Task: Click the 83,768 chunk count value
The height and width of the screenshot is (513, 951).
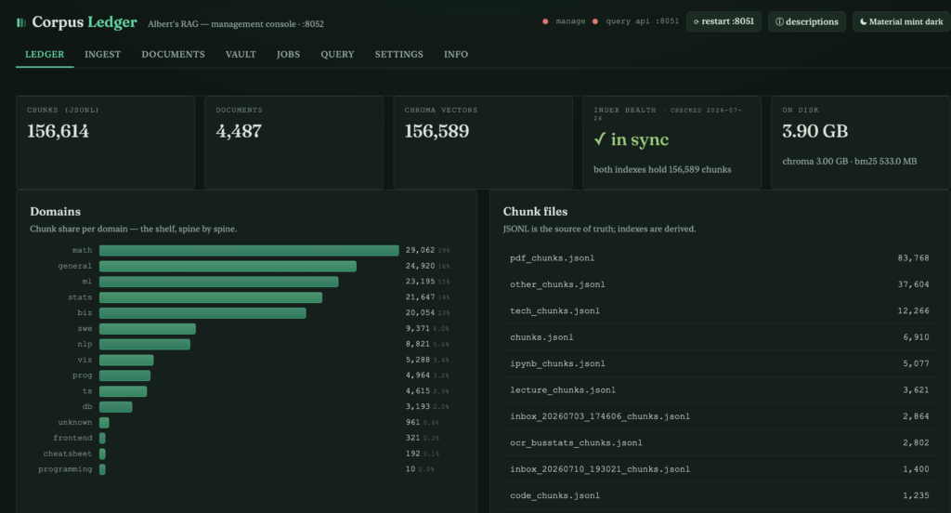Action: (x=914, y=258)
